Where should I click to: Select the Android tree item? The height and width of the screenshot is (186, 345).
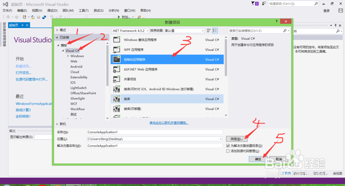76,67
